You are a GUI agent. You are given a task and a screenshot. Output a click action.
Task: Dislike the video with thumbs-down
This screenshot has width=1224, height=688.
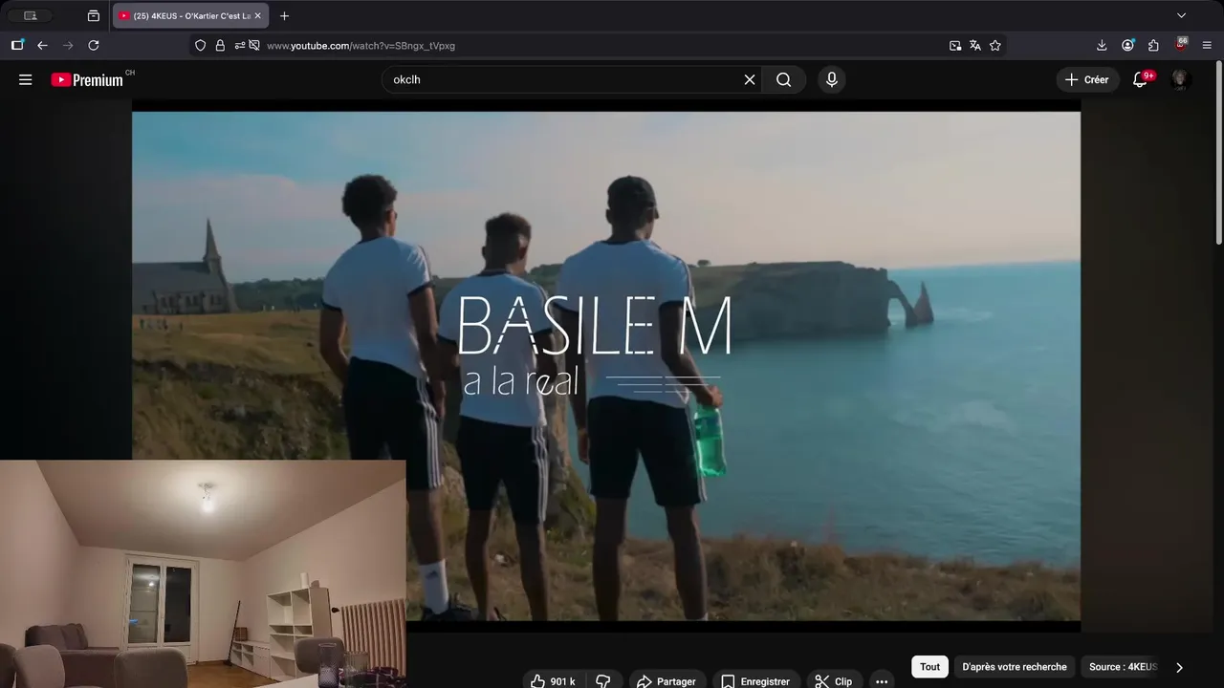[x=603, y=681]
